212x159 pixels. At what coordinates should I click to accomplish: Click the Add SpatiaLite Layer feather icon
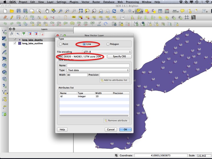coord(4,52)
